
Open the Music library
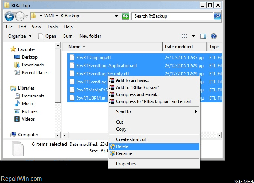[x=24, y=104]
